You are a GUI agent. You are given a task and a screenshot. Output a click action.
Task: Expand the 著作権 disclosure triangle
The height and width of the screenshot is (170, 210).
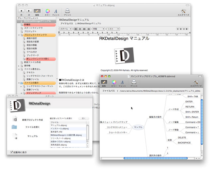click(x=19, y=66)
